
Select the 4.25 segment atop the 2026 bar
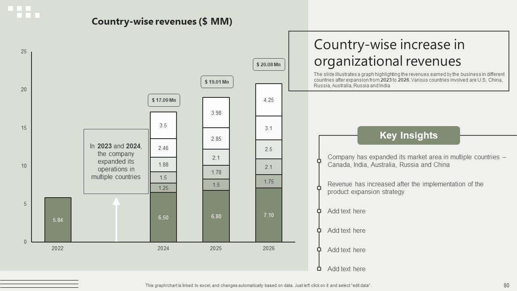(x=269, y=100)
